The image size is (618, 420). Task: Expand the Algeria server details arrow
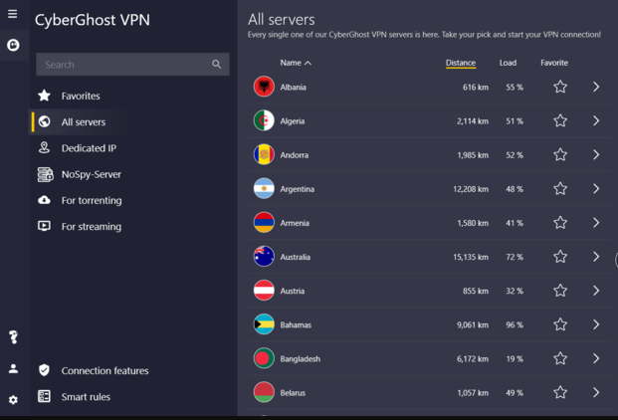(596, 121)
